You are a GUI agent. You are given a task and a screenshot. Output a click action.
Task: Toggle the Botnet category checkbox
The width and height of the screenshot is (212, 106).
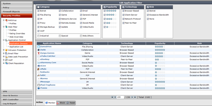38,11
